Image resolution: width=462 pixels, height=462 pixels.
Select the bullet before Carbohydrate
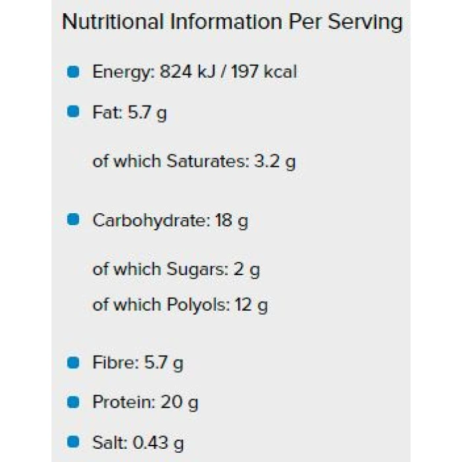pyautogui.click(x=73, y=219)
